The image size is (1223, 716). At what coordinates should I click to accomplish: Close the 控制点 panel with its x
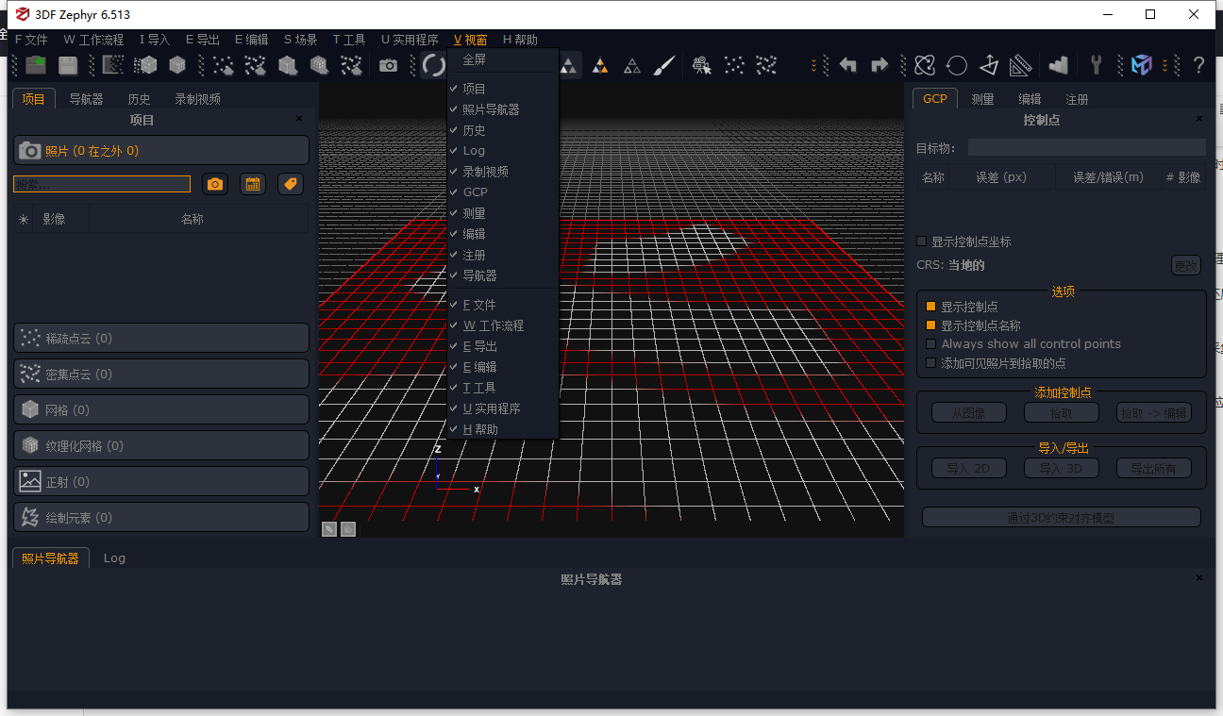(1199, 119)
